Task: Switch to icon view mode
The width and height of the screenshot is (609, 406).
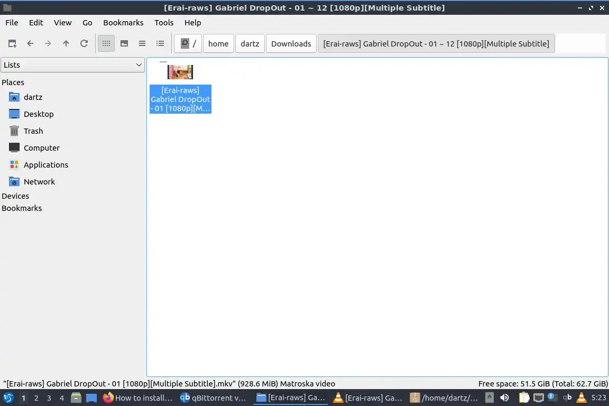Action: pyautogui.click(x=106, y=43)
